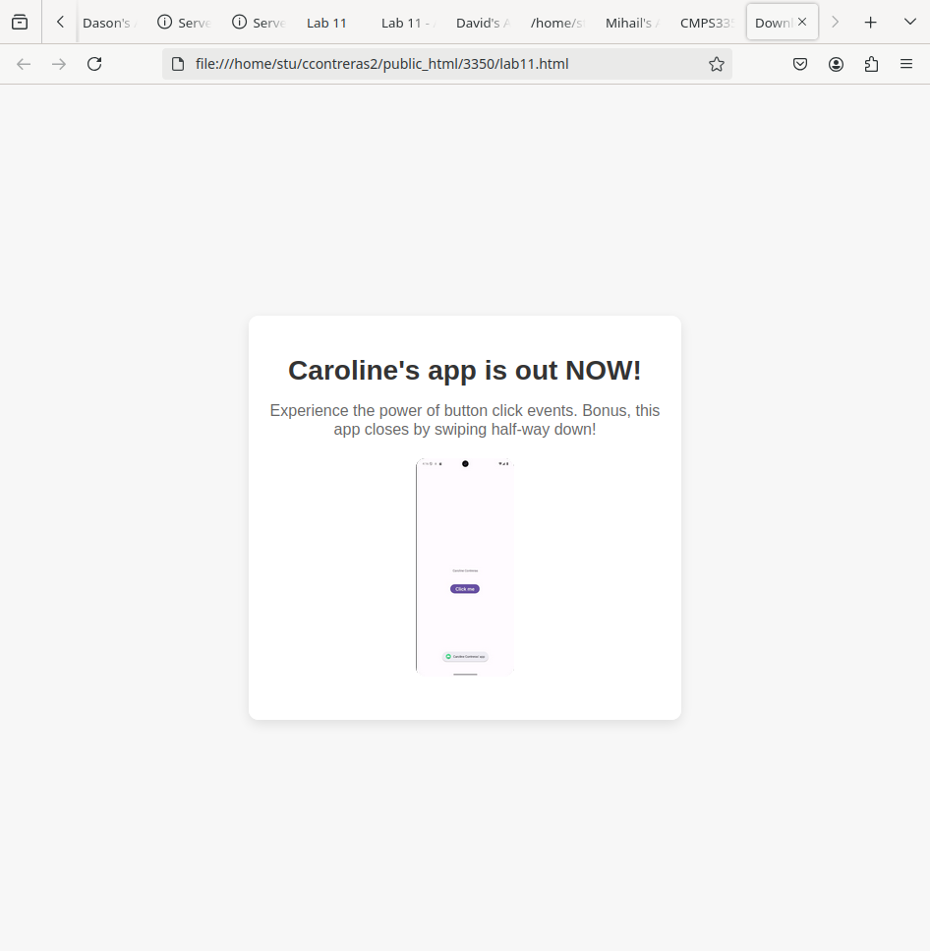
Task: Open the Extensions puzzle icon
Action: [871, 64]
